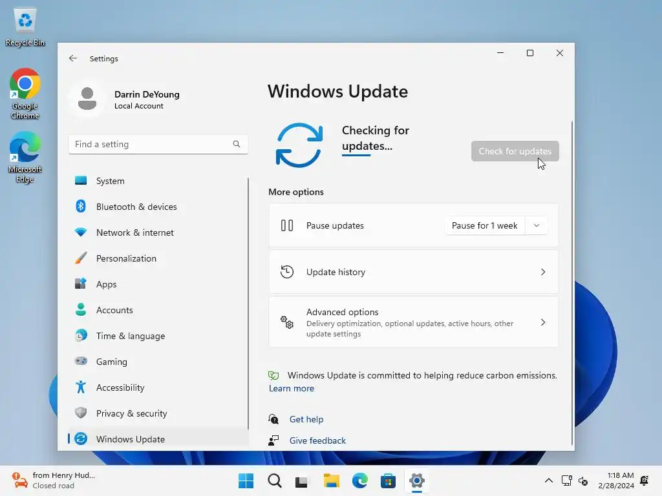Open Accounts settings category

(158, 310)
